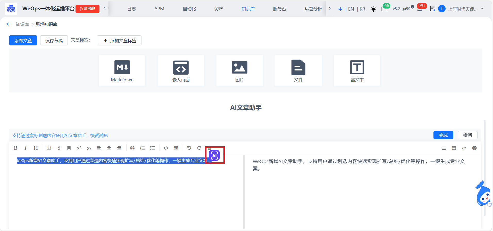Apply bold formatting in editor toolbar
The height and width of the screenshot is (231, 493).
tap(16, 148)
